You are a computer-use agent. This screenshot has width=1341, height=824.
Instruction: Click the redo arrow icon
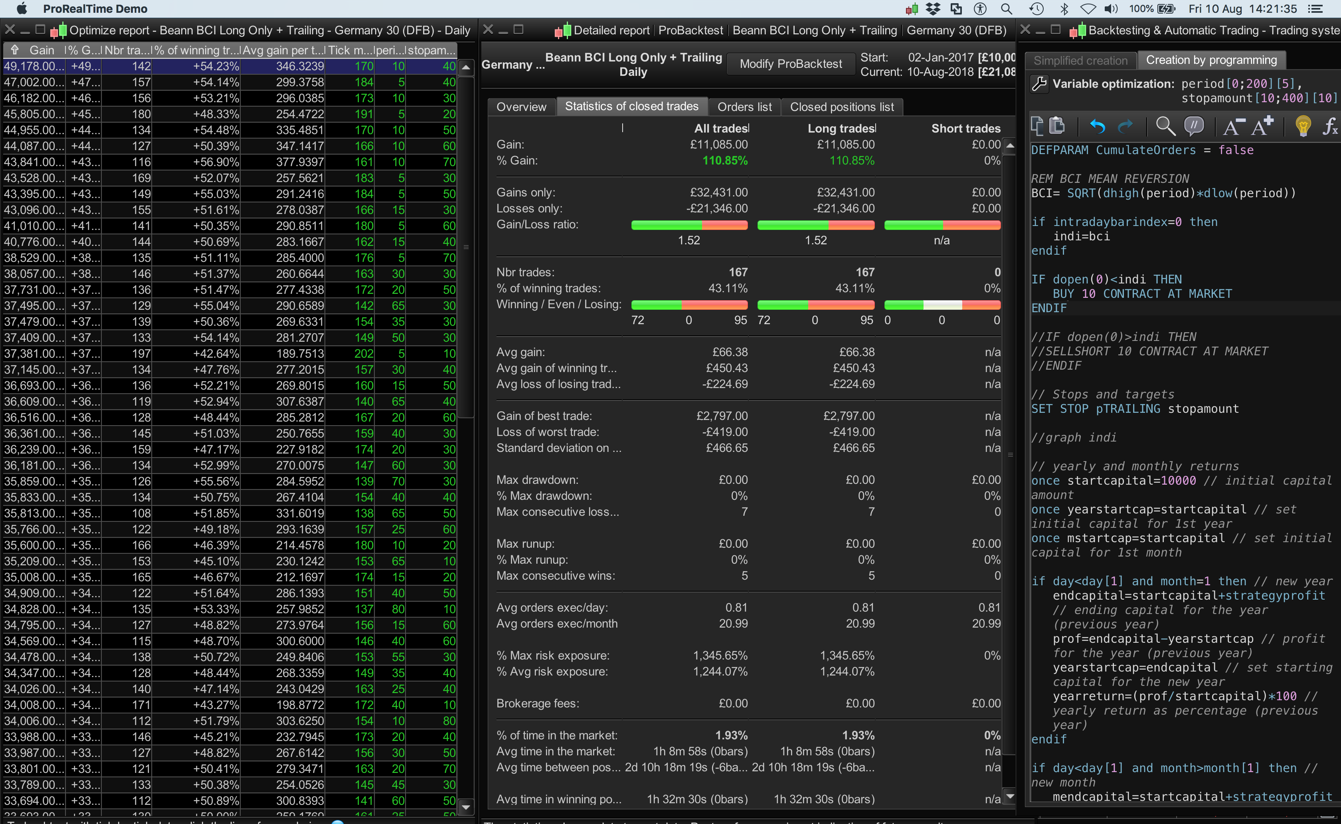[x=1125, y=127]
